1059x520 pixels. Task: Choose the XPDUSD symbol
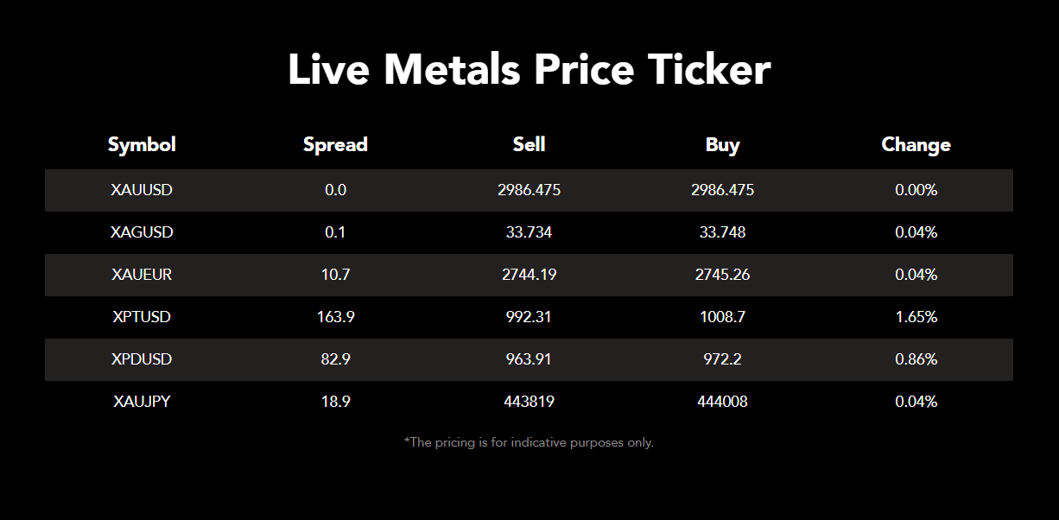click(x=142, y=359)
